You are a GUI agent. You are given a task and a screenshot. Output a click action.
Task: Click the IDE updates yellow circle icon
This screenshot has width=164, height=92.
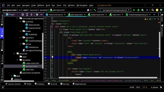[157, 10]
